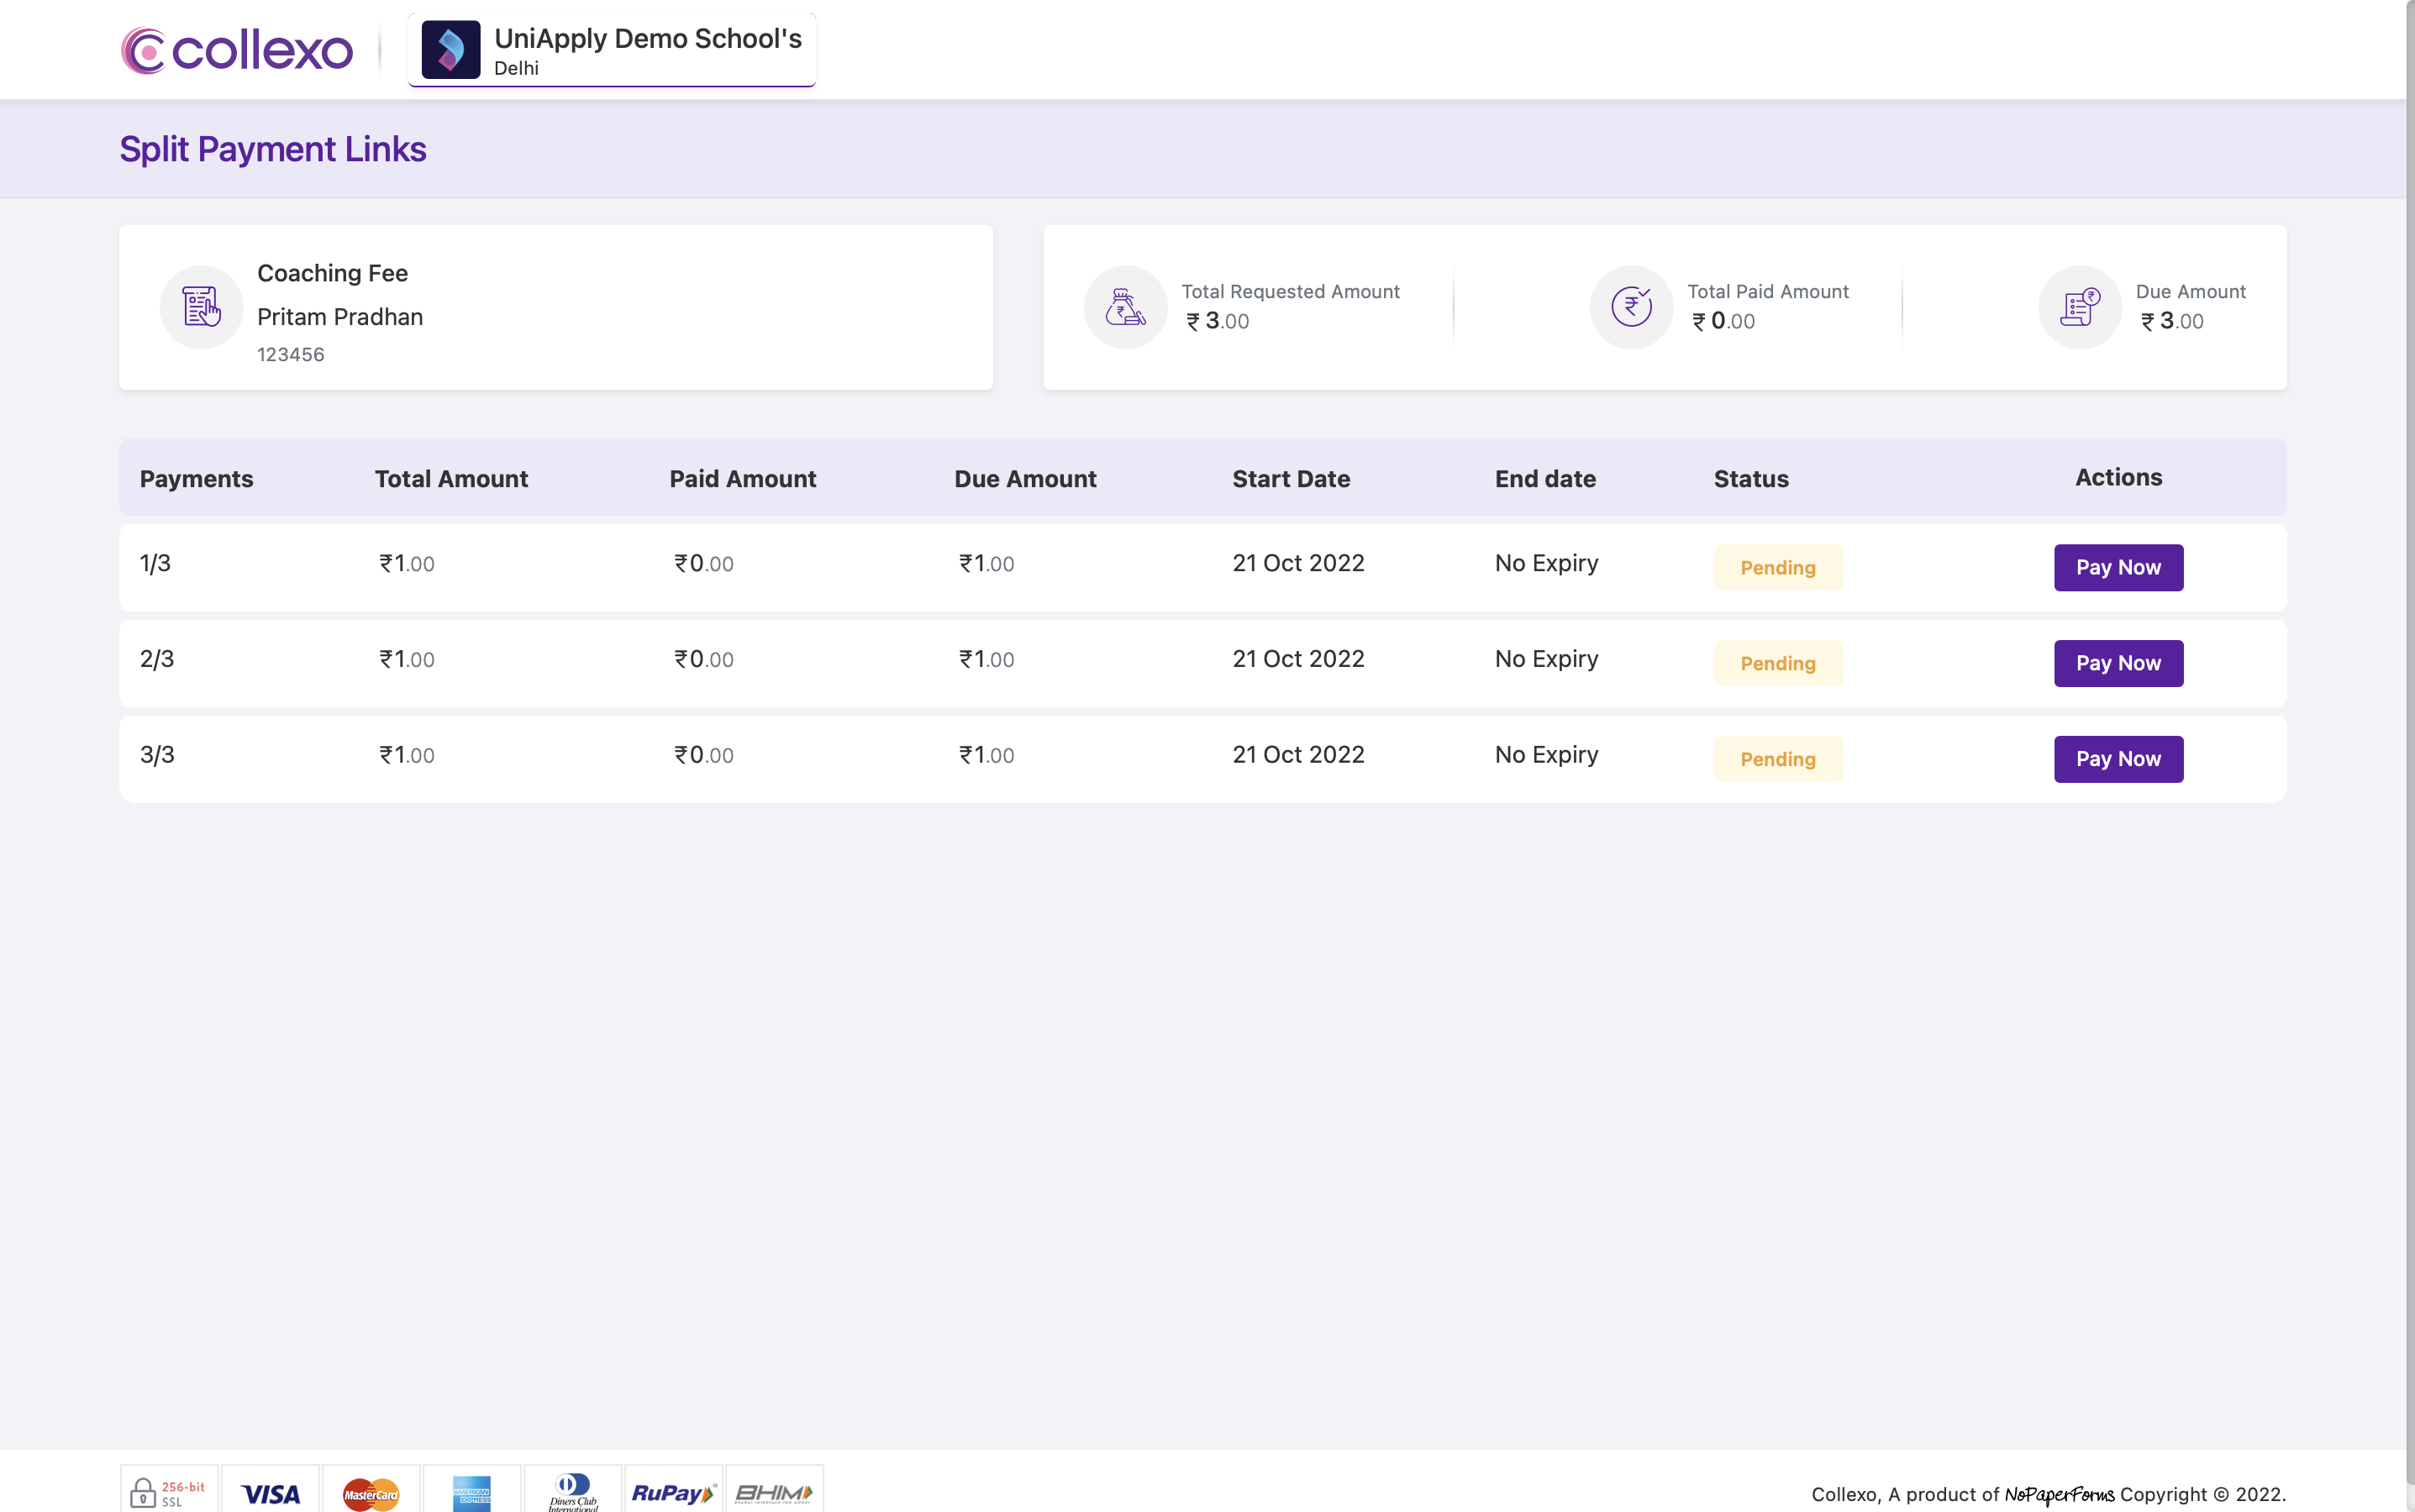
Task: Click Total Requested Amount ₹3.00 value
Action: pyautogui.click(x=1218, y=321)
